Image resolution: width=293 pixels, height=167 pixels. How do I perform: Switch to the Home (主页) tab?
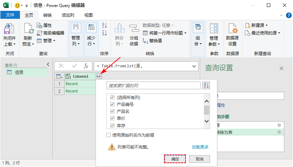[29, 15]
